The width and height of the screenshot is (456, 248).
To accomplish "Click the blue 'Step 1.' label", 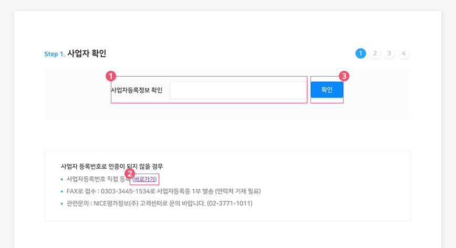I will point(55,54).
